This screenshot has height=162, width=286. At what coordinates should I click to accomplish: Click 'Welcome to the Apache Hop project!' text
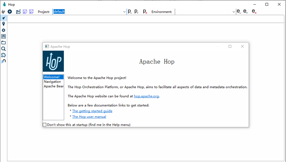97,78
